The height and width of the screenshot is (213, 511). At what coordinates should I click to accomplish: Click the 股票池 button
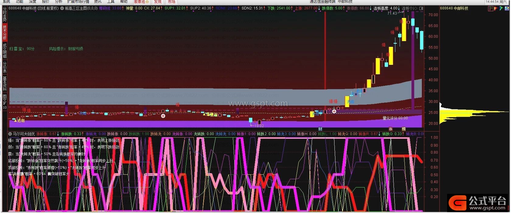pos(142,2)
